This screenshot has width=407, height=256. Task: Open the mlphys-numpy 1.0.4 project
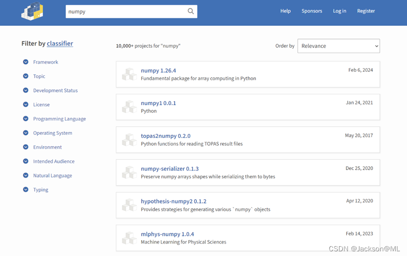167,234
